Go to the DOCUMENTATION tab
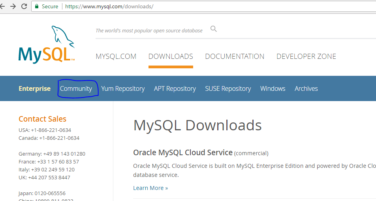Image resolution: width=376 pixels, height=201 pixels. click(x=235, y=56)
